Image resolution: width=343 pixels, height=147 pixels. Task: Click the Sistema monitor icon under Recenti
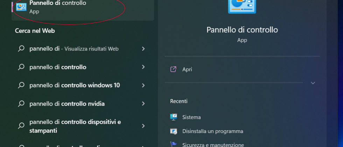(174, 117)
